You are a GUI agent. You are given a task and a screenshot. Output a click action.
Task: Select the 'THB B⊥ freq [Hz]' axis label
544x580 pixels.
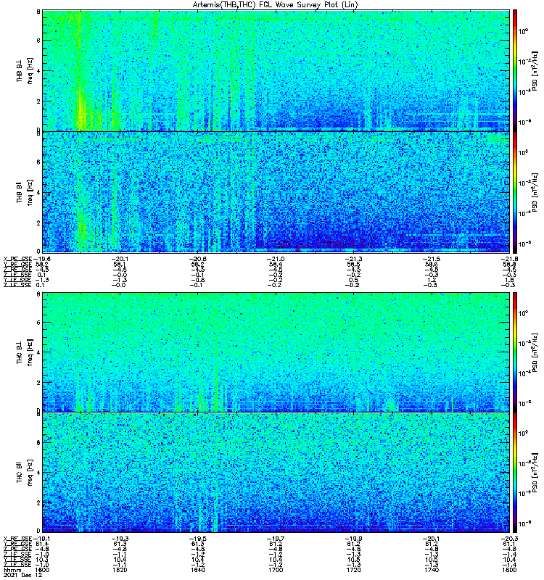[25, 71]
